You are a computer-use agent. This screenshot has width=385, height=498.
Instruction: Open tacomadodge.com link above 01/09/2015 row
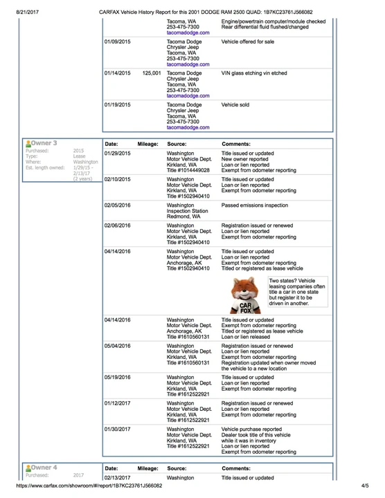[188, 33]
